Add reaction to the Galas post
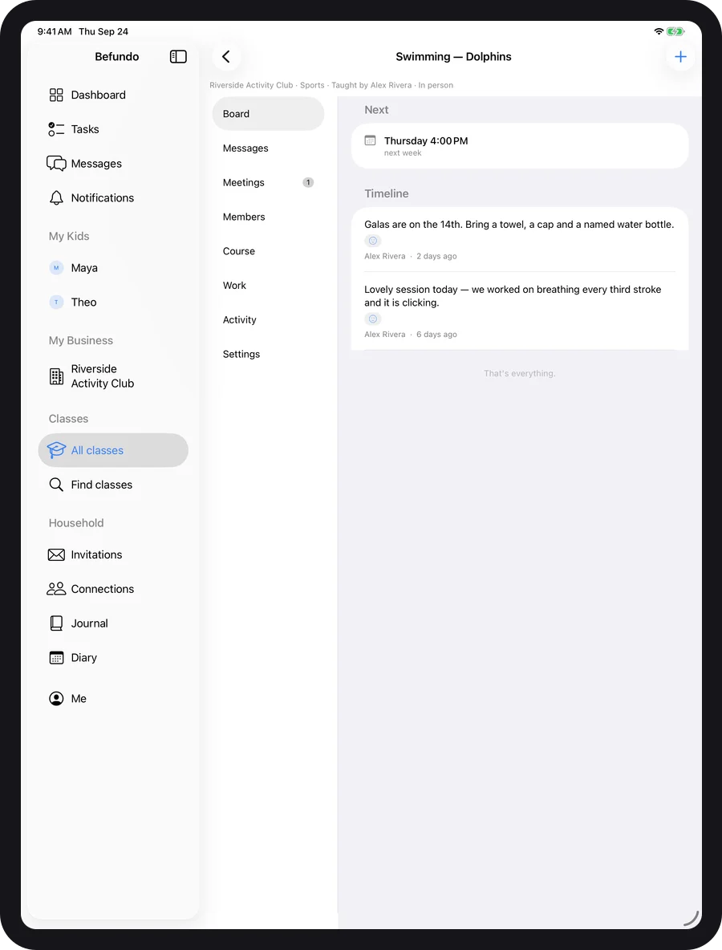This screenshot has height=950, width=722. click(x=373, y=241)
